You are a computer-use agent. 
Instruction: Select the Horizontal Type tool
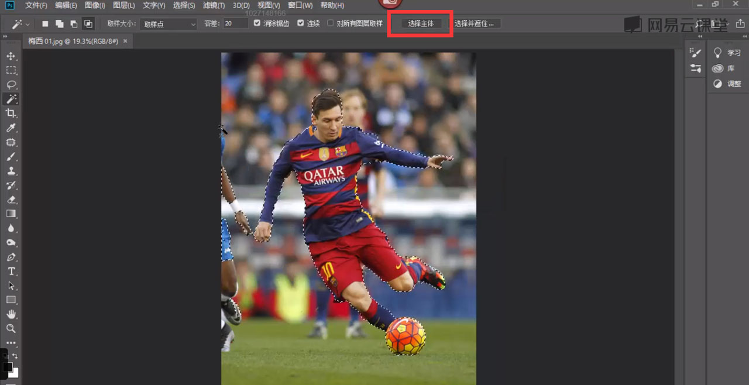click(x=11, y=271)
